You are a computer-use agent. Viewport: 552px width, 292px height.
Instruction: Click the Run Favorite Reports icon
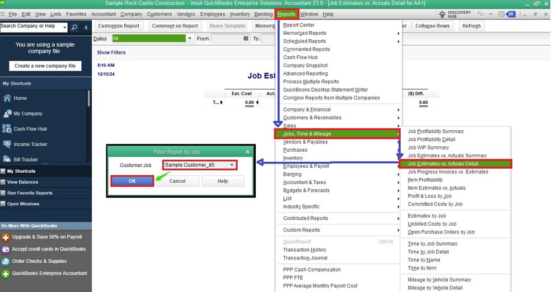(3, 193)
